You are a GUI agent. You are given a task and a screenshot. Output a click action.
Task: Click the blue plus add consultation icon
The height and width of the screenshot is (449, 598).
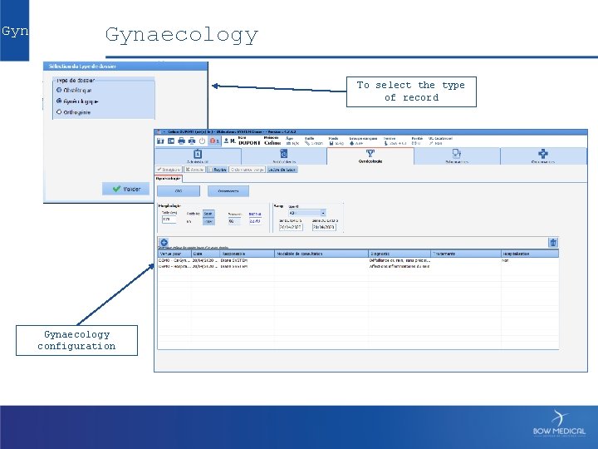coord(164,243)
